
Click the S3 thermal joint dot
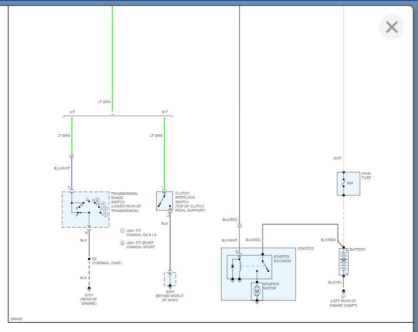[89, 259]
